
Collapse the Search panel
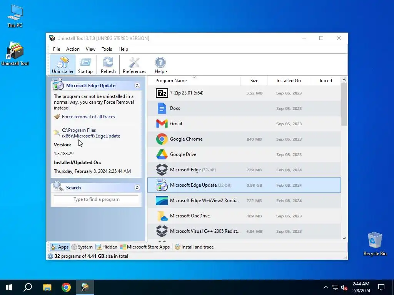137,187
